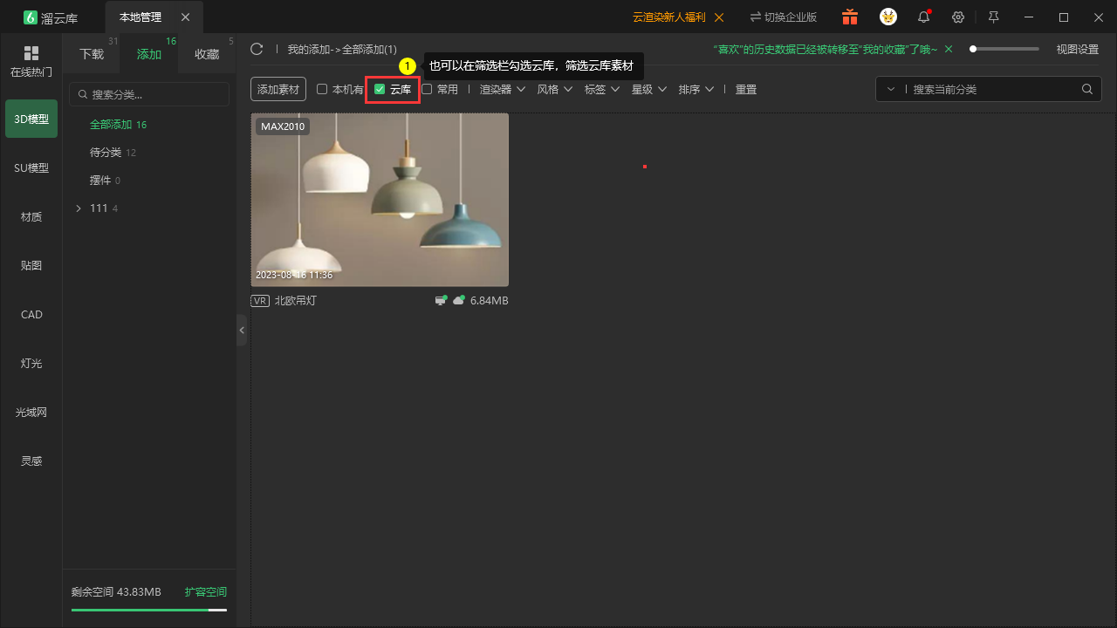Dismiss the 喜欢 history migration notice
Image resolution: width=1117 pixels, height=628 pixels.
coord(949,50)
